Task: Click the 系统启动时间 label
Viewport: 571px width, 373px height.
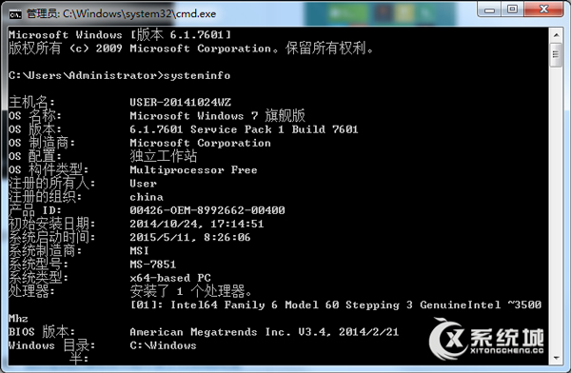Action: point(52,238)
